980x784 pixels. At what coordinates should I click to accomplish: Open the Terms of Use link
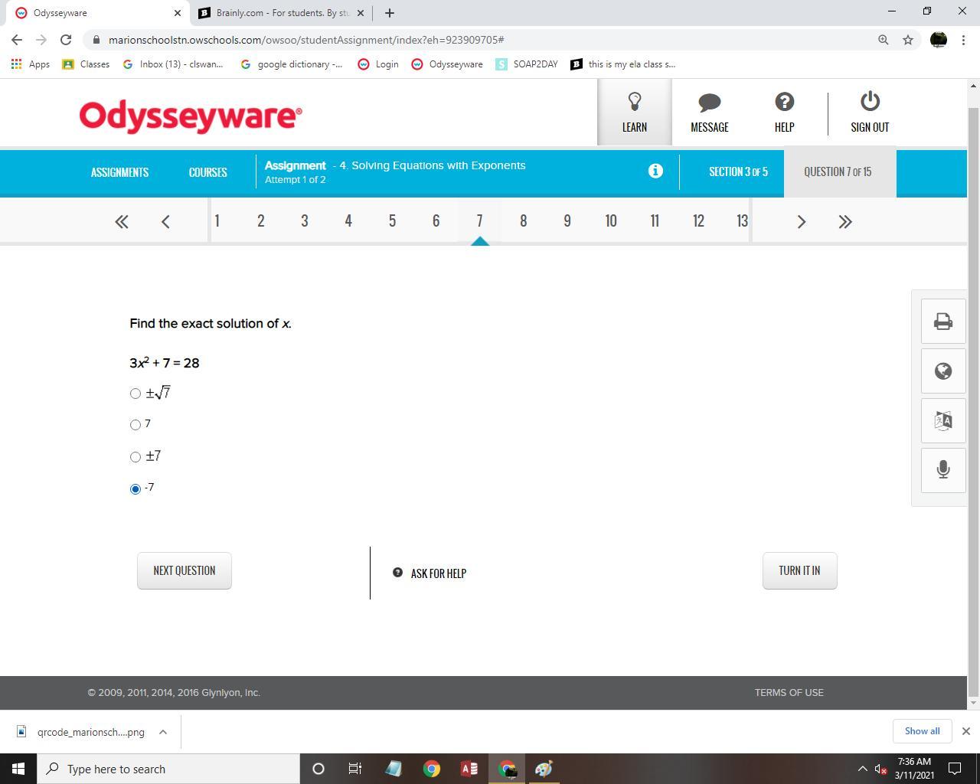[789, 693]
